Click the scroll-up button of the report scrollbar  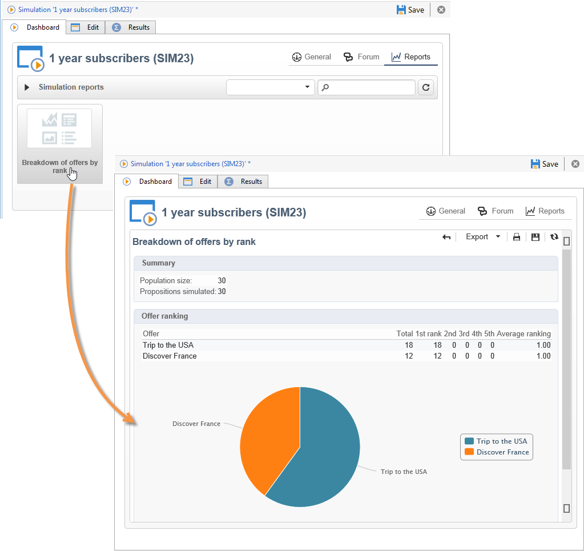(566, 242)
